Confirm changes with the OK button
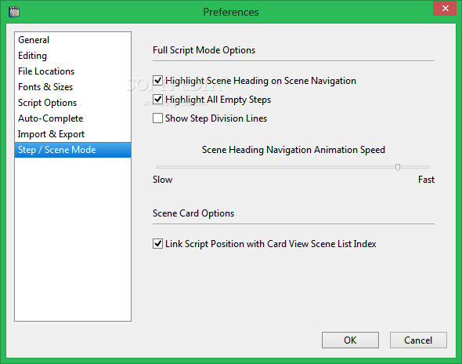This screenshot has width=462, height=364. click(x=350, y=340)
